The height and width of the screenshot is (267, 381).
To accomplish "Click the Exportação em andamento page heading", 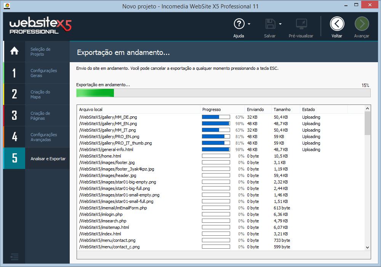I will point(123,53).
